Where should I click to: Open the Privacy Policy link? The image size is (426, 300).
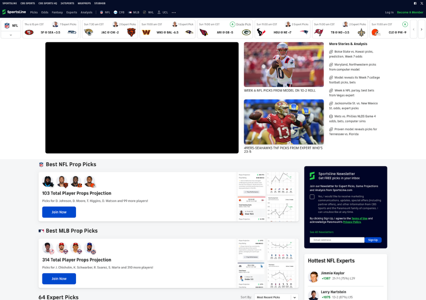352,222
